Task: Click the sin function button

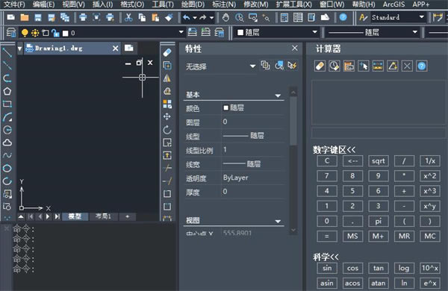Action: tap(327, 268)
